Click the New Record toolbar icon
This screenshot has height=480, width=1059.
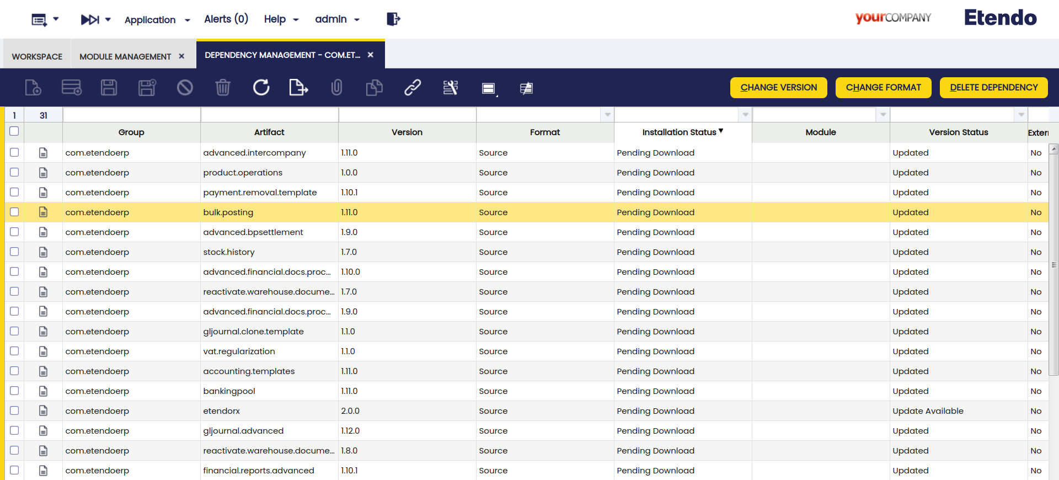[33, 87]
